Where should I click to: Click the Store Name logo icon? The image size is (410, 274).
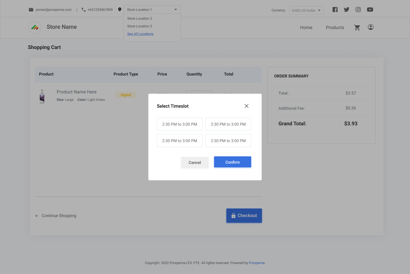click(x=35, y=28)
